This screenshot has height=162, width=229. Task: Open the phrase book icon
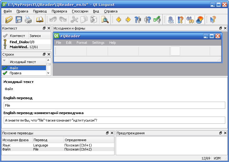coord(40,20)
